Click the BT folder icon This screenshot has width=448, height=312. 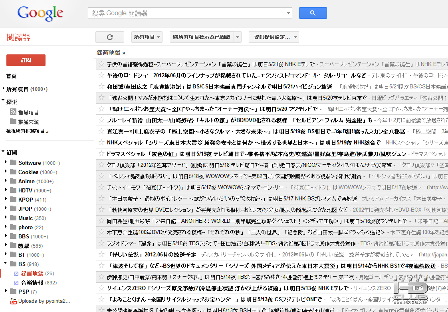tap(13, 254)
